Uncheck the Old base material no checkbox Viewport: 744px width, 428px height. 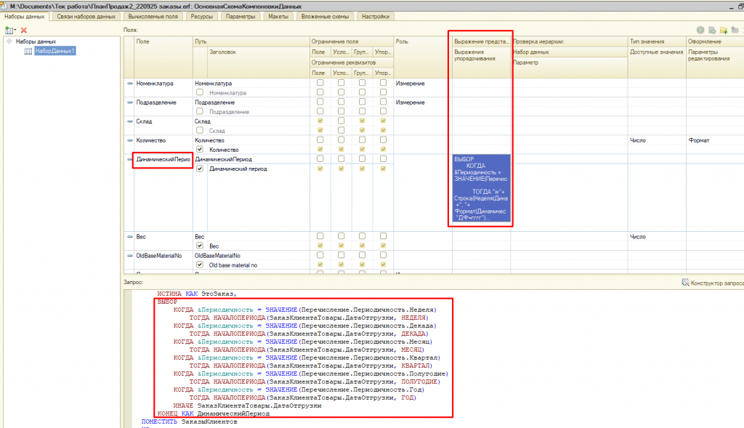(x=200, y=265)
